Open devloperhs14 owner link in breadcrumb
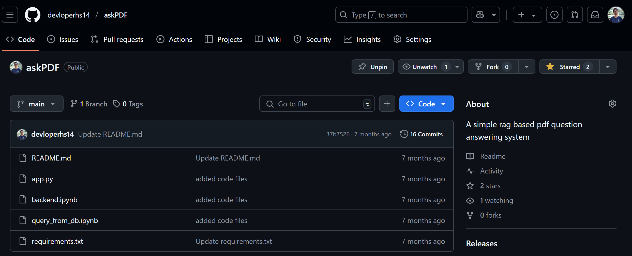Image resolution: width=632 pixels, height=256 pixels. [x=69, y=15]
